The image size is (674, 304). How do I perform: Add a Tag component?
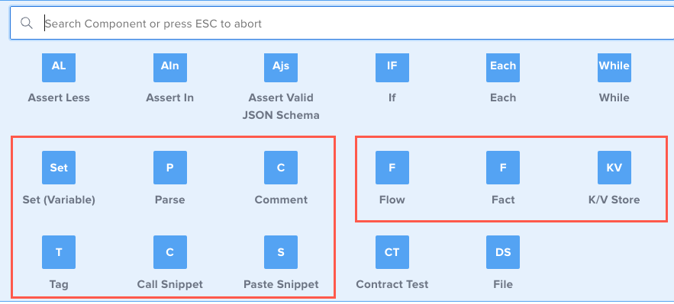59,252
